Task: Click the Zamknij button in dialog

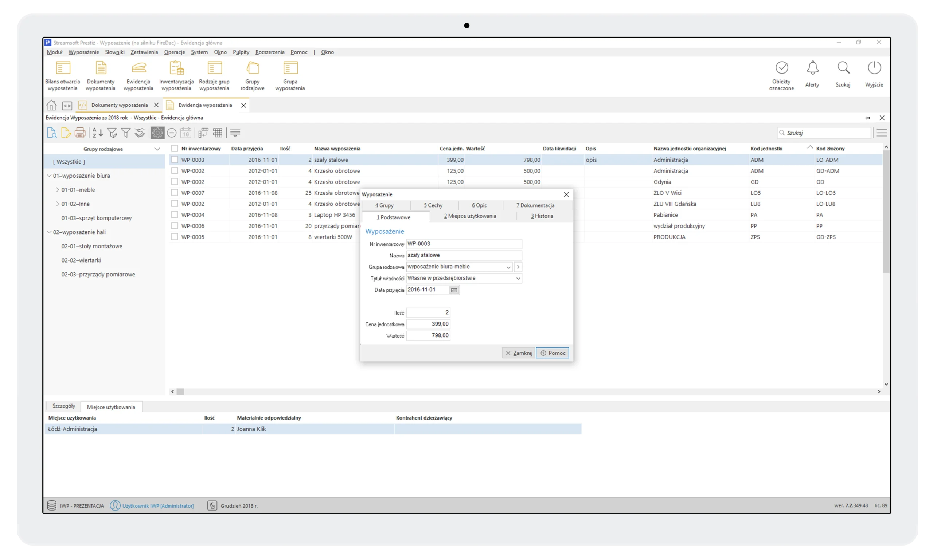Action: [x=518, y=353]
